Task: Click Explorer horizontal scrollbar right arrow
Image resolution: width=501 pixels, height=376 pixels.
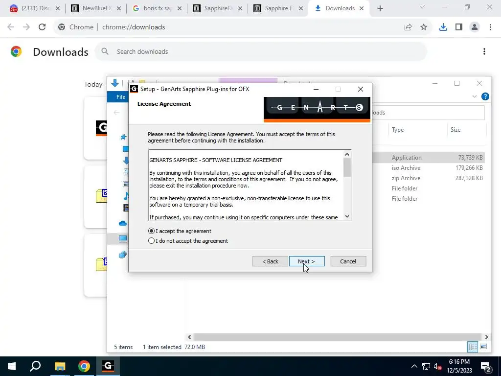Action: point(486,337)
